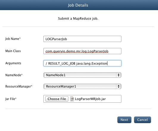Dismiss the dialog with Cancel
158x131 pixels.
click(143, 120)
